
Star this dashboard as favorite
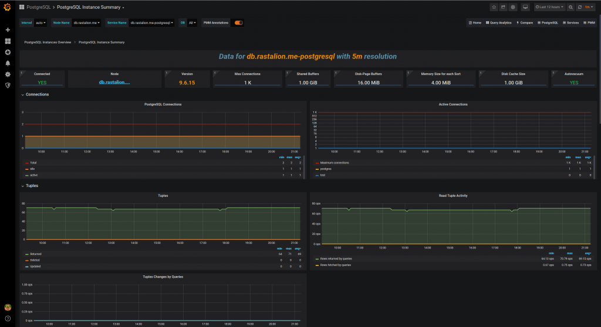pos(494,7)
